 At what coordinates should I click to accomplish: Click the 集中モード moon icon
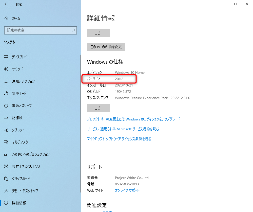click(x=6, y=93)
